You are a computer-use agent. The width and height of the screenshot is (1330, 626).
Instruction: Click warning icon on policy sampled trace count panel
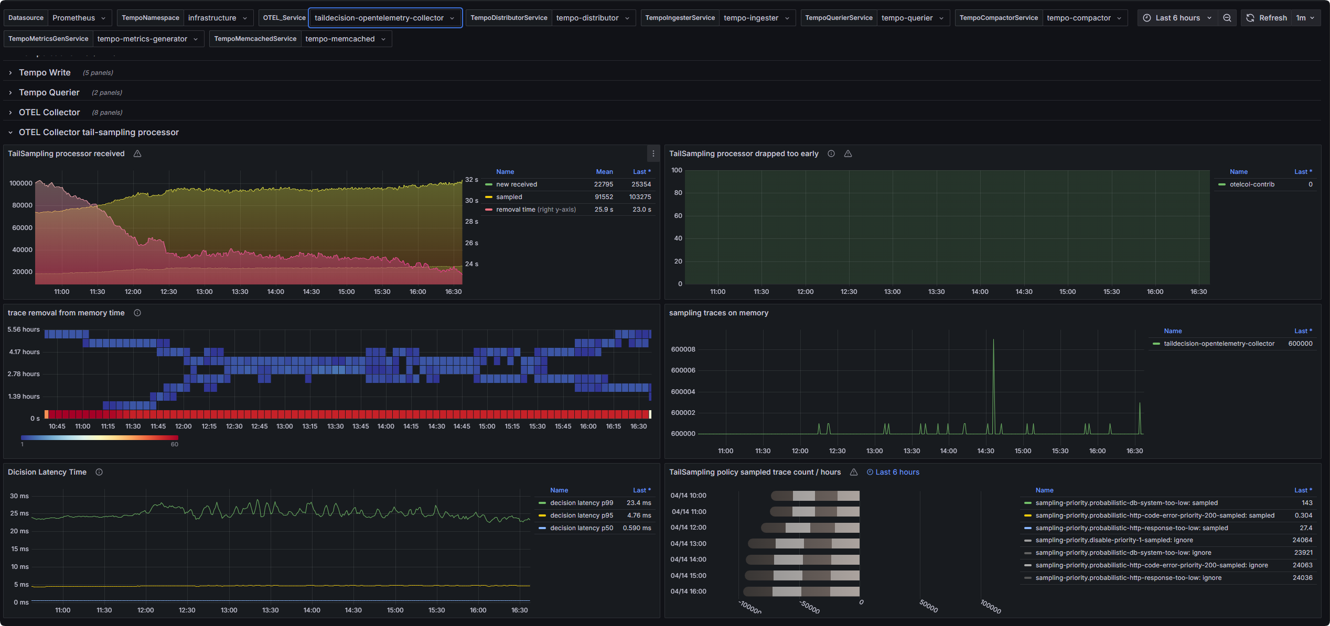click(854, 472)
